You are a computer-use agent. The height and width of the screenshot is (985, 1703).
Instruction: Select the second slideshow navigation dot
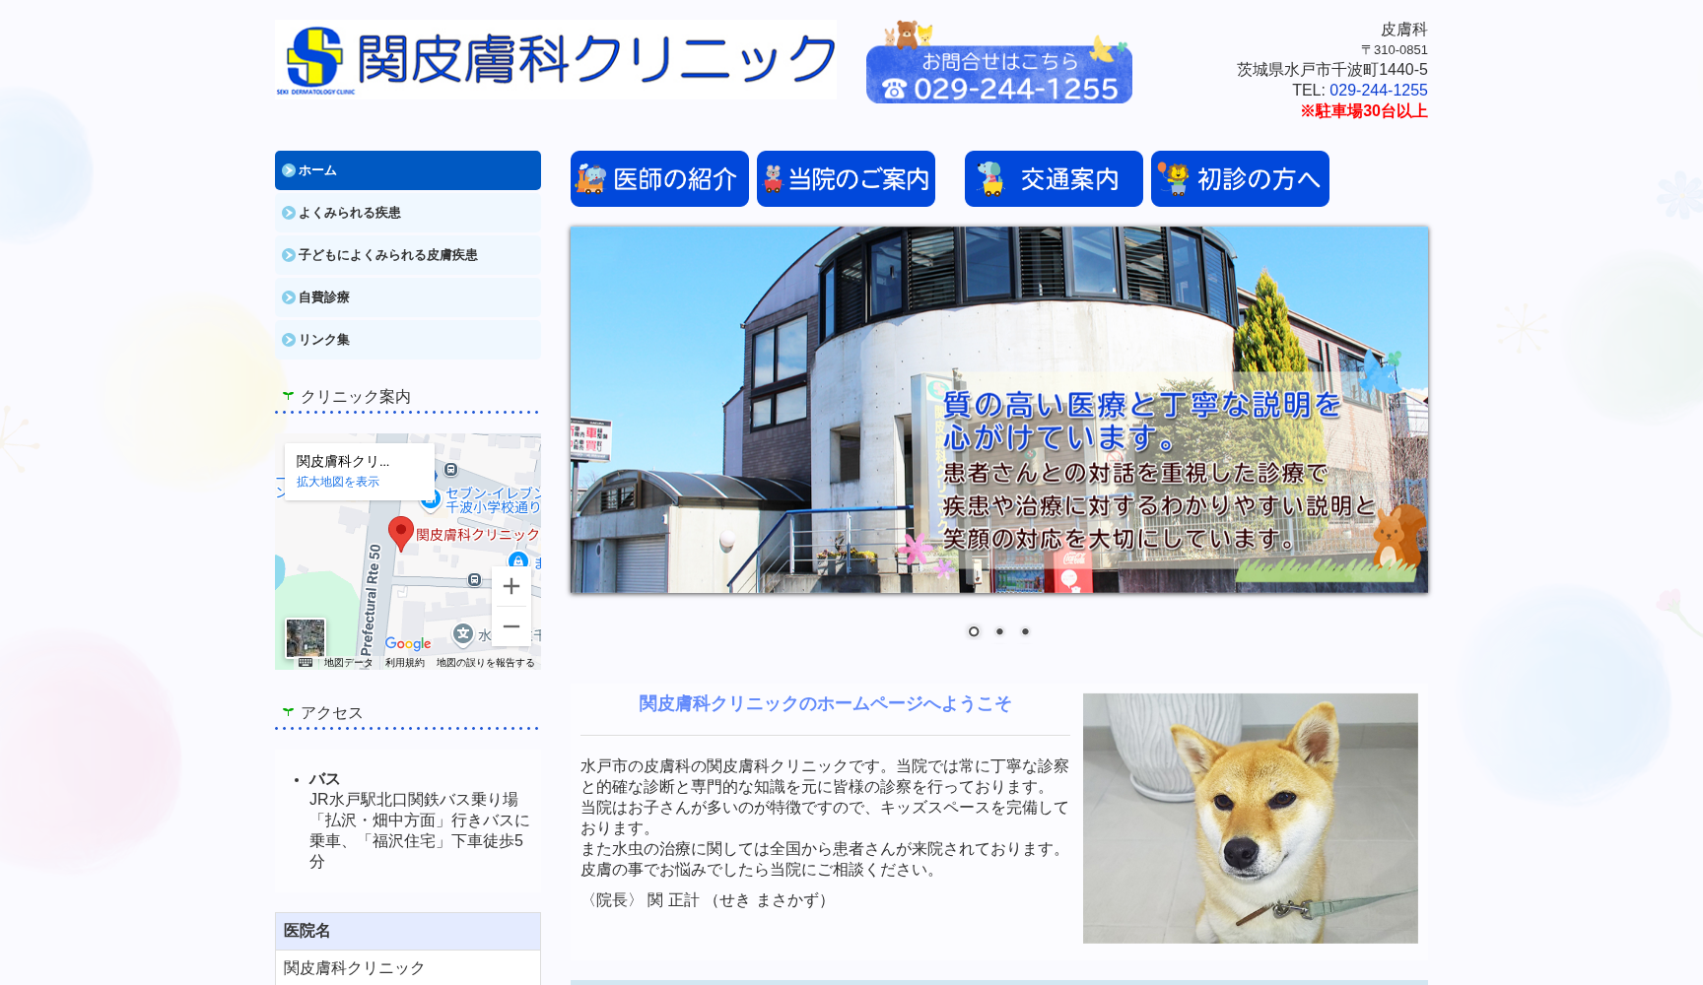(x=998, y=631)
